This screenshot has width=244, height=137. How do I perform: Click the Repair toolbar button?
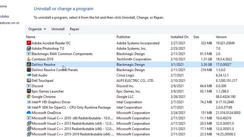coord(75,29)
